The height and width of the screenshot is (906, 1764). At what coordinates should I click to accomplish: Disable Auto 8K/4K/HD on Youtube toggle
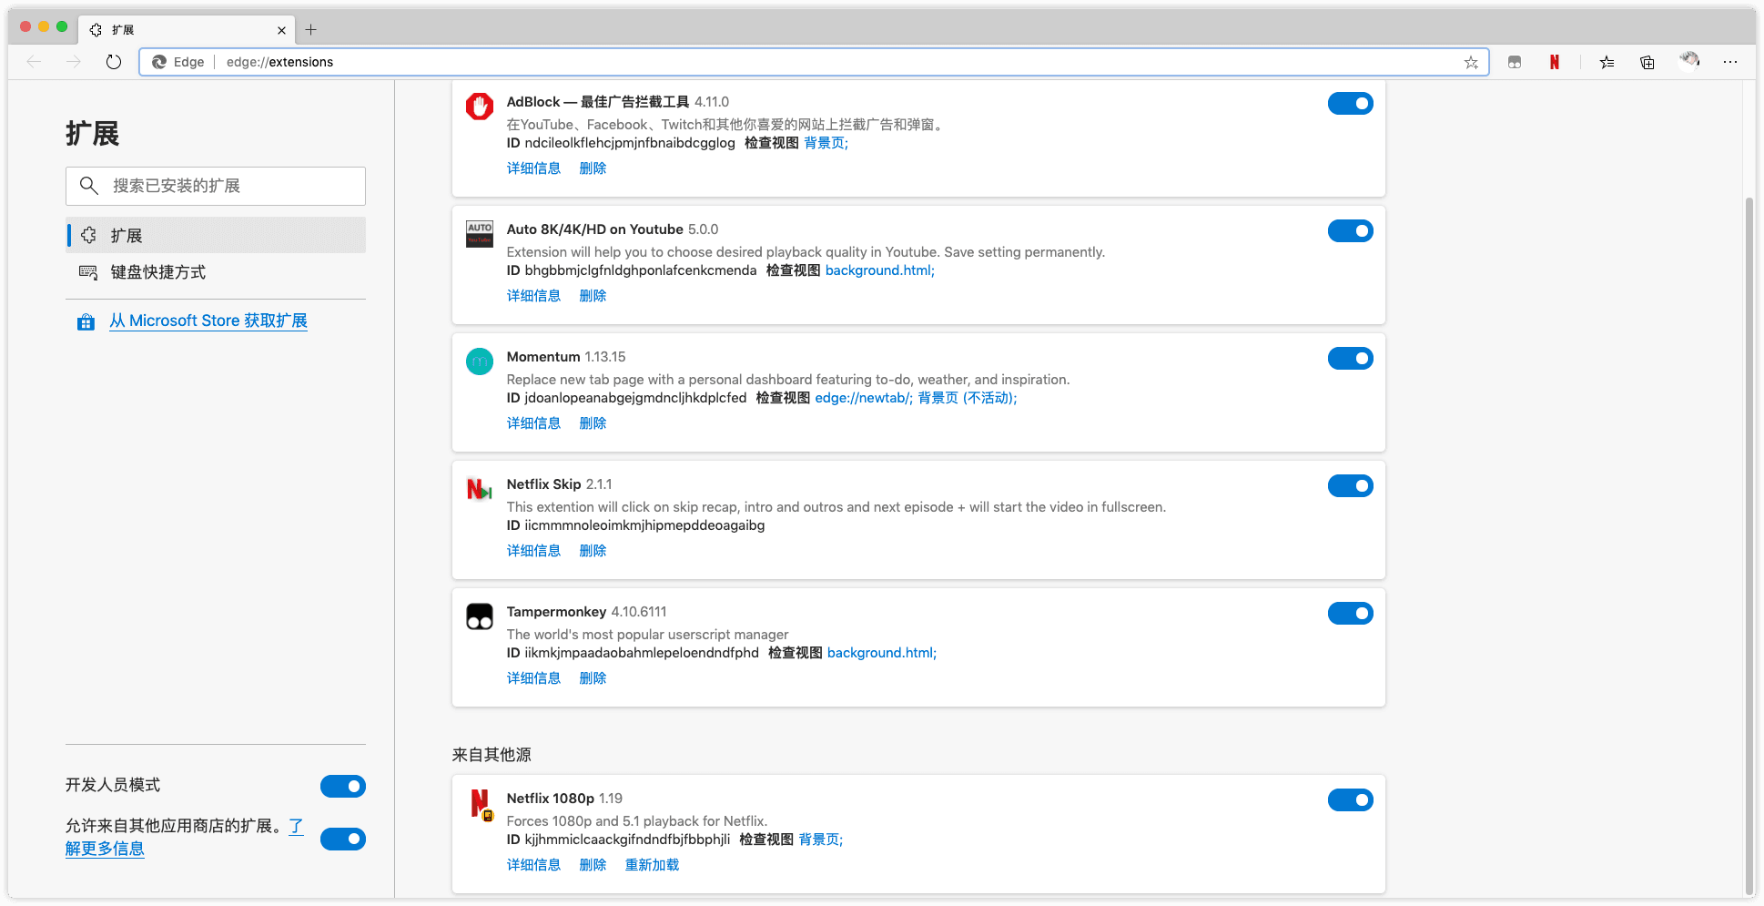(1350, 231)
